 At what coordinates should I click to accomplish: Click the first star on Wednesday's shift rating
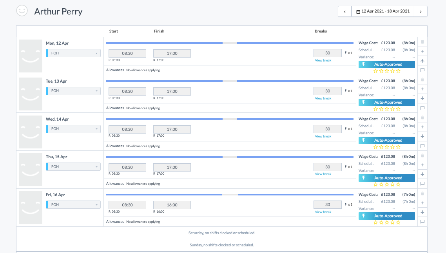pos(375,147)
